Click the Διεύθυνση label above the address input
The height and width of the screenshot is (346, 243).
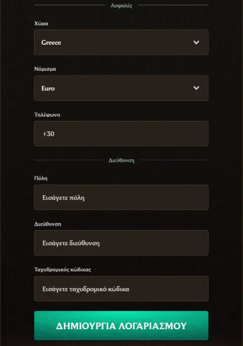click(x=48, y=224)
